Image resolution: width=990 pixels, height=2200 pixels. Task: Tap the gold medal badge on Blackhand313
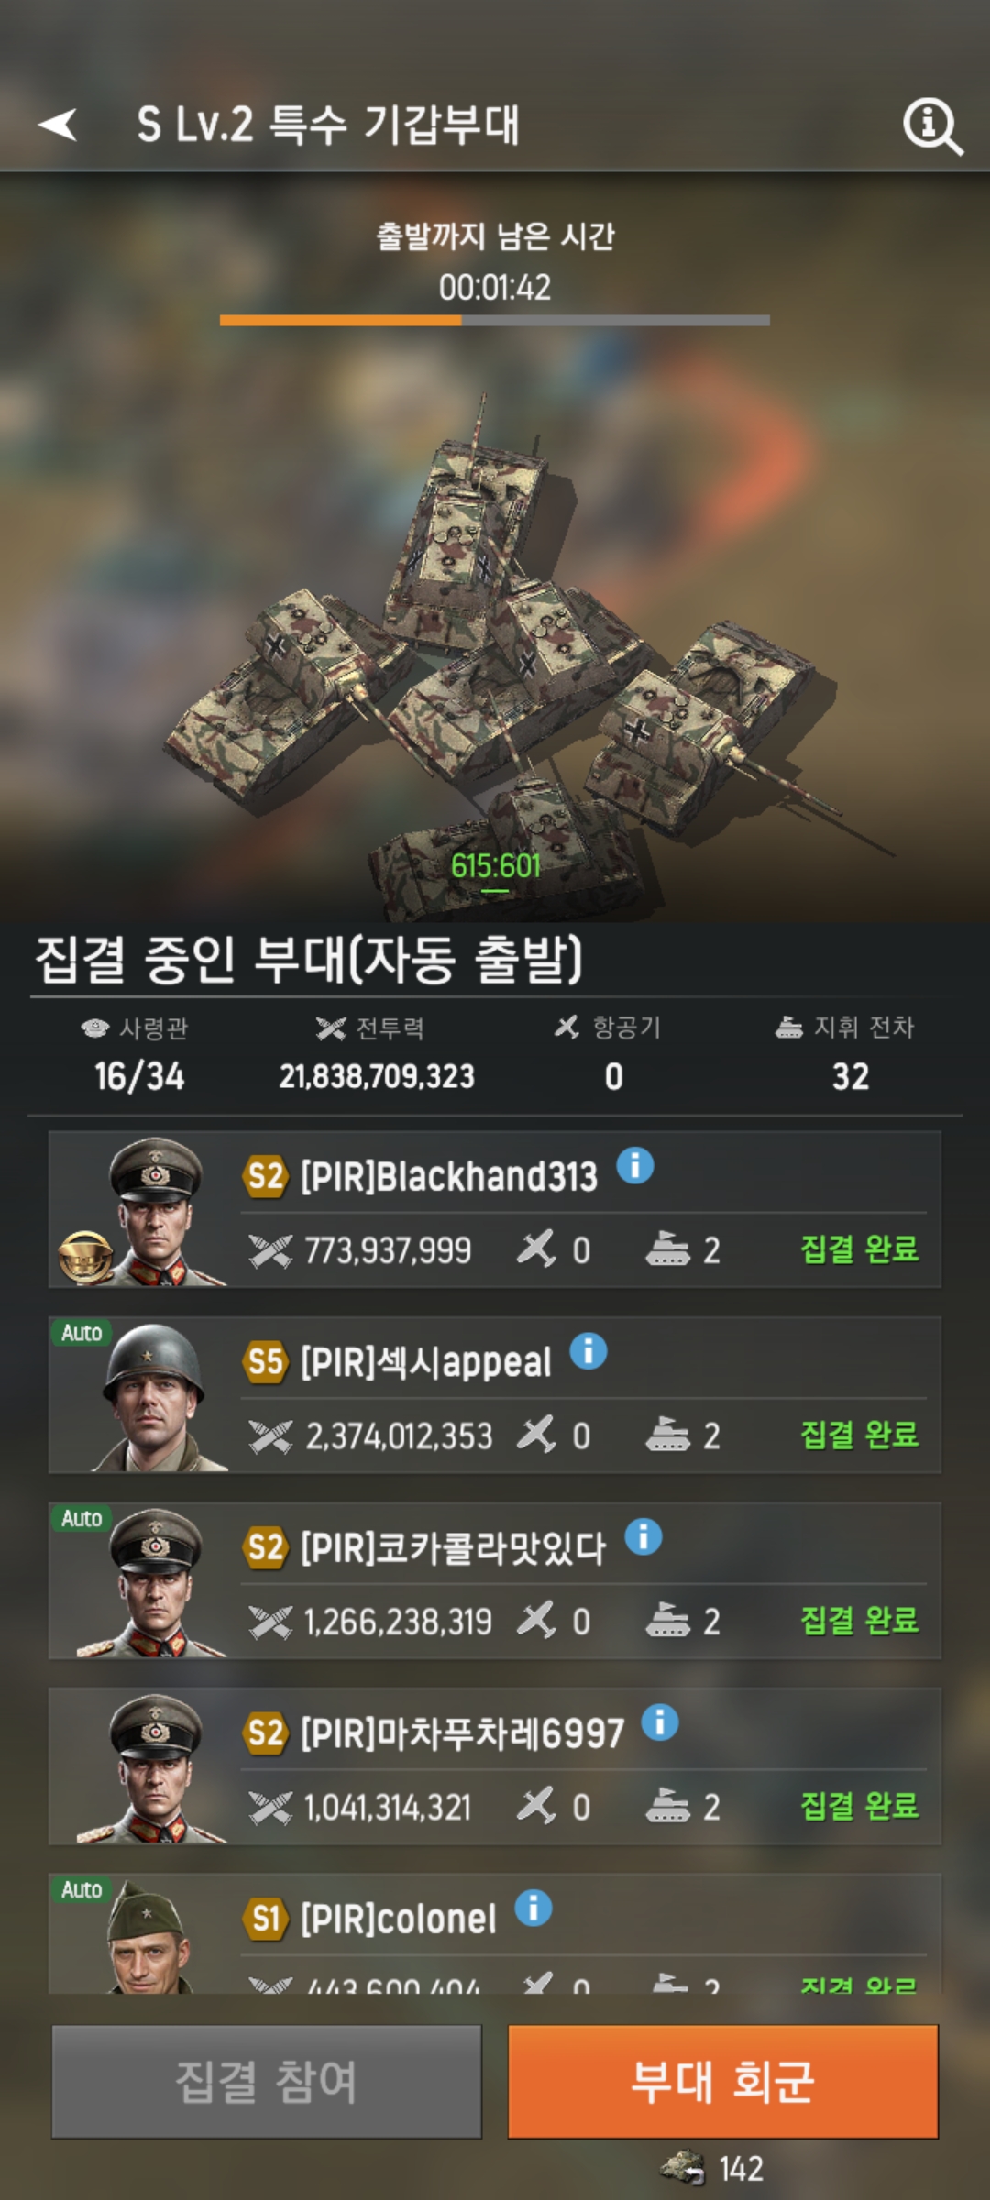(85, 1256)
